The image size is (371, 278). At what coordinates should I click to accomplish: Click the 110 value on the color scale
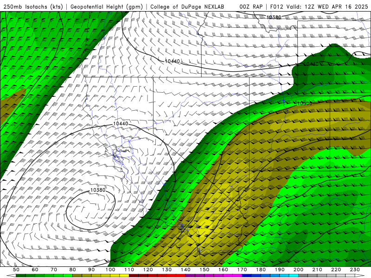coord(129,270)
